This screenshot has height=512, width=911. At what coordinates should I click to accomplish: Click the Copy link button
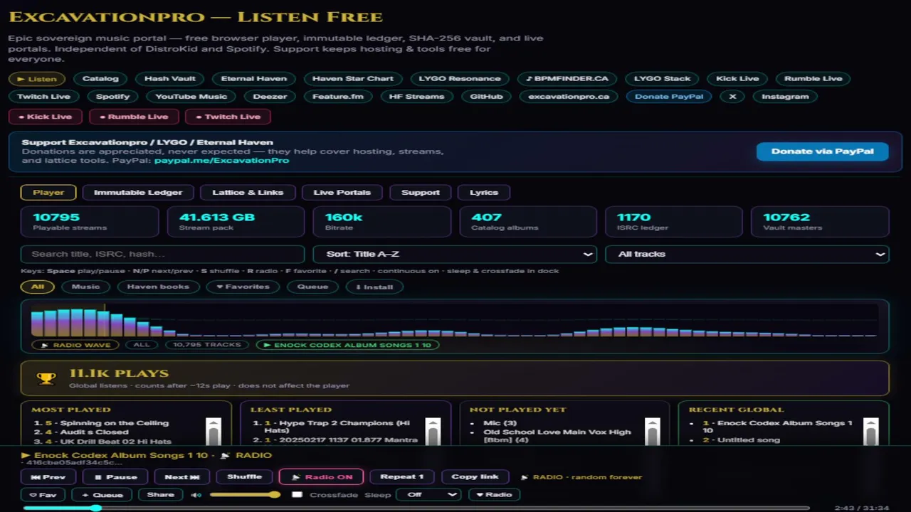tap(475, 477)
